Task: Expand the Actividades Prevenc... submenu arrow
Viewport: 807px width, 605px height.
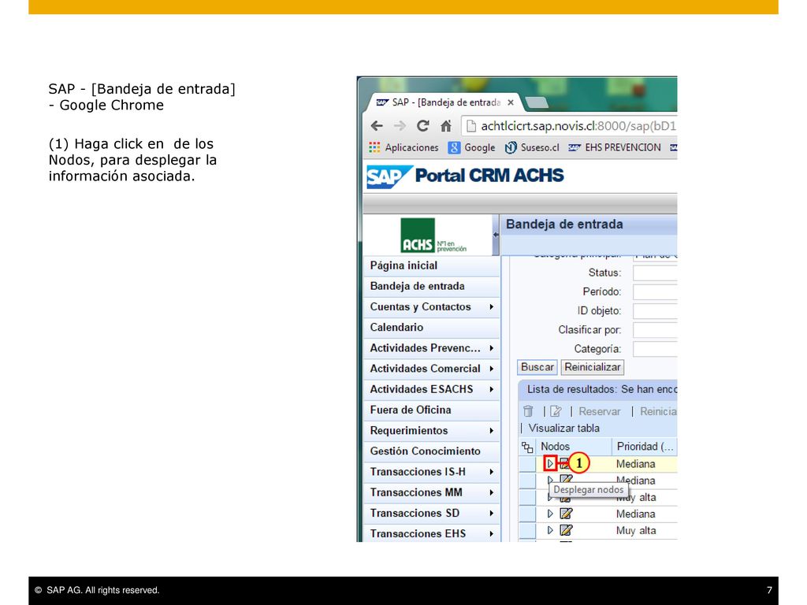Action: pos(492,348)
